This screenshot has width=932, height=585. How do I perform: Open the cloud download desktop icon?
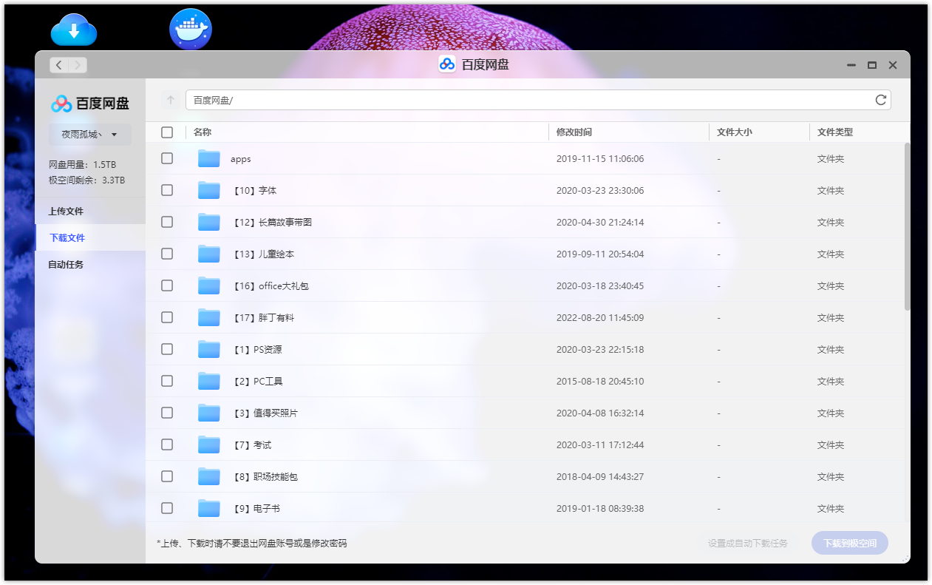tap(74, 30)
